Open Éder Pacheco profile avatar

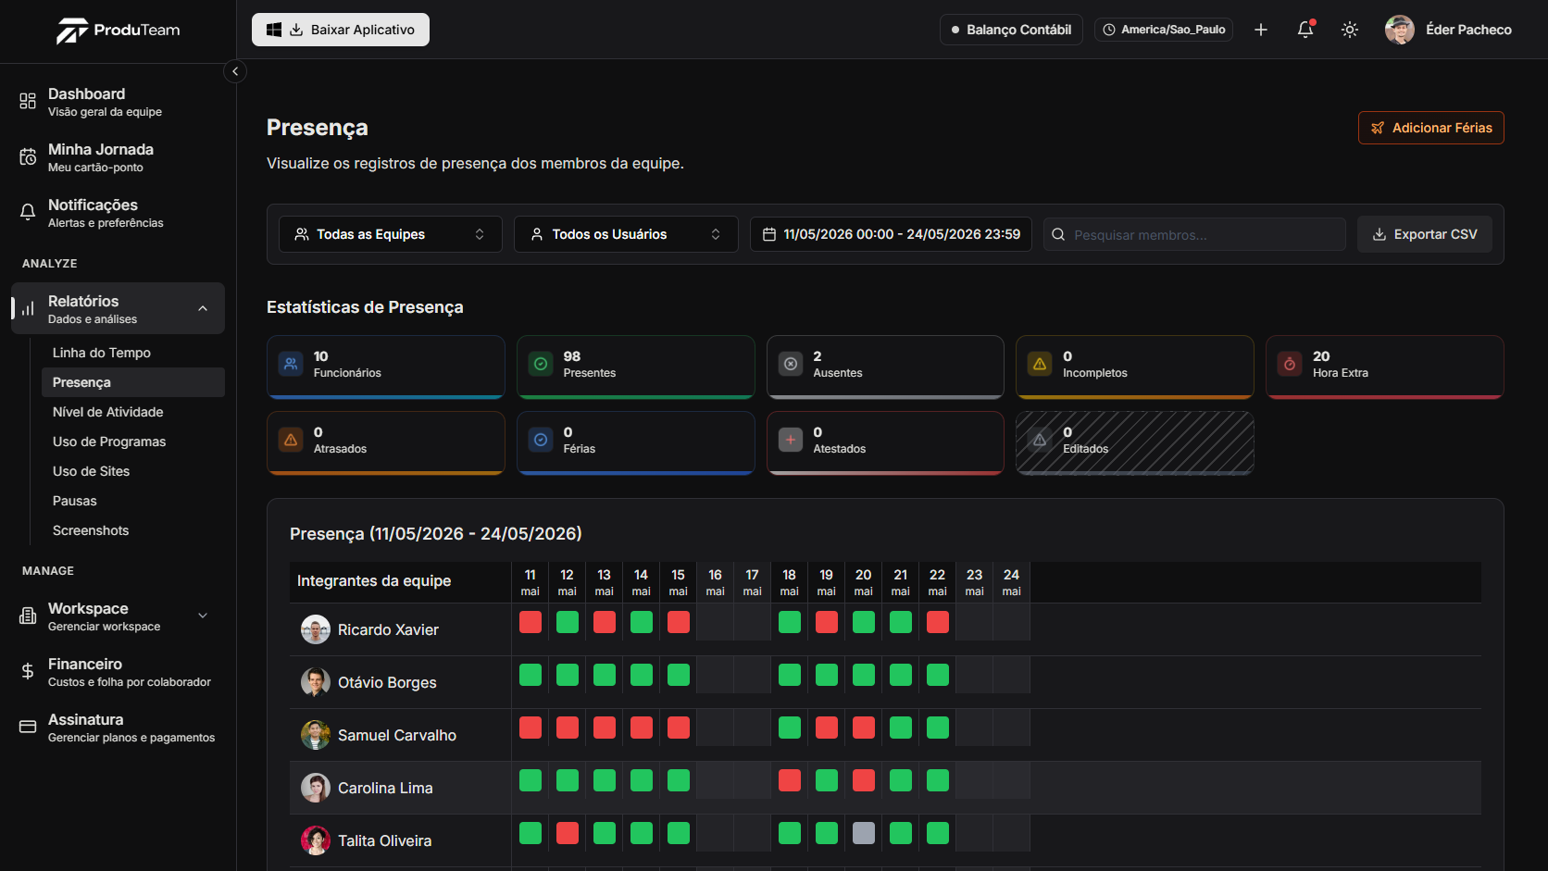coord(1399,30)
